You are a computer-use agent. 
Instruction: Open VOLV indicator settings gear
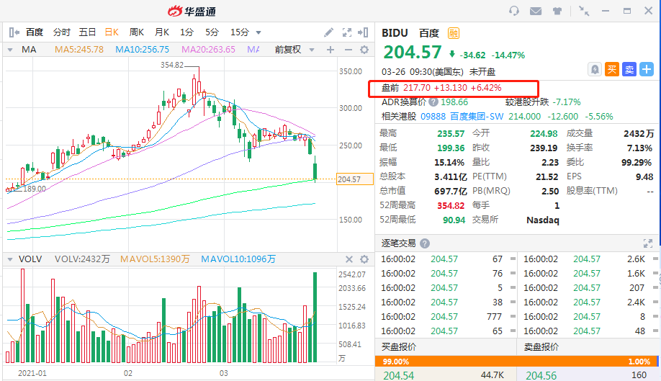pyautogui.click(x=364, y=259)
